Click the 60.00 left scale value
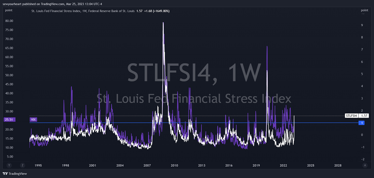 [x=9, y=57]
